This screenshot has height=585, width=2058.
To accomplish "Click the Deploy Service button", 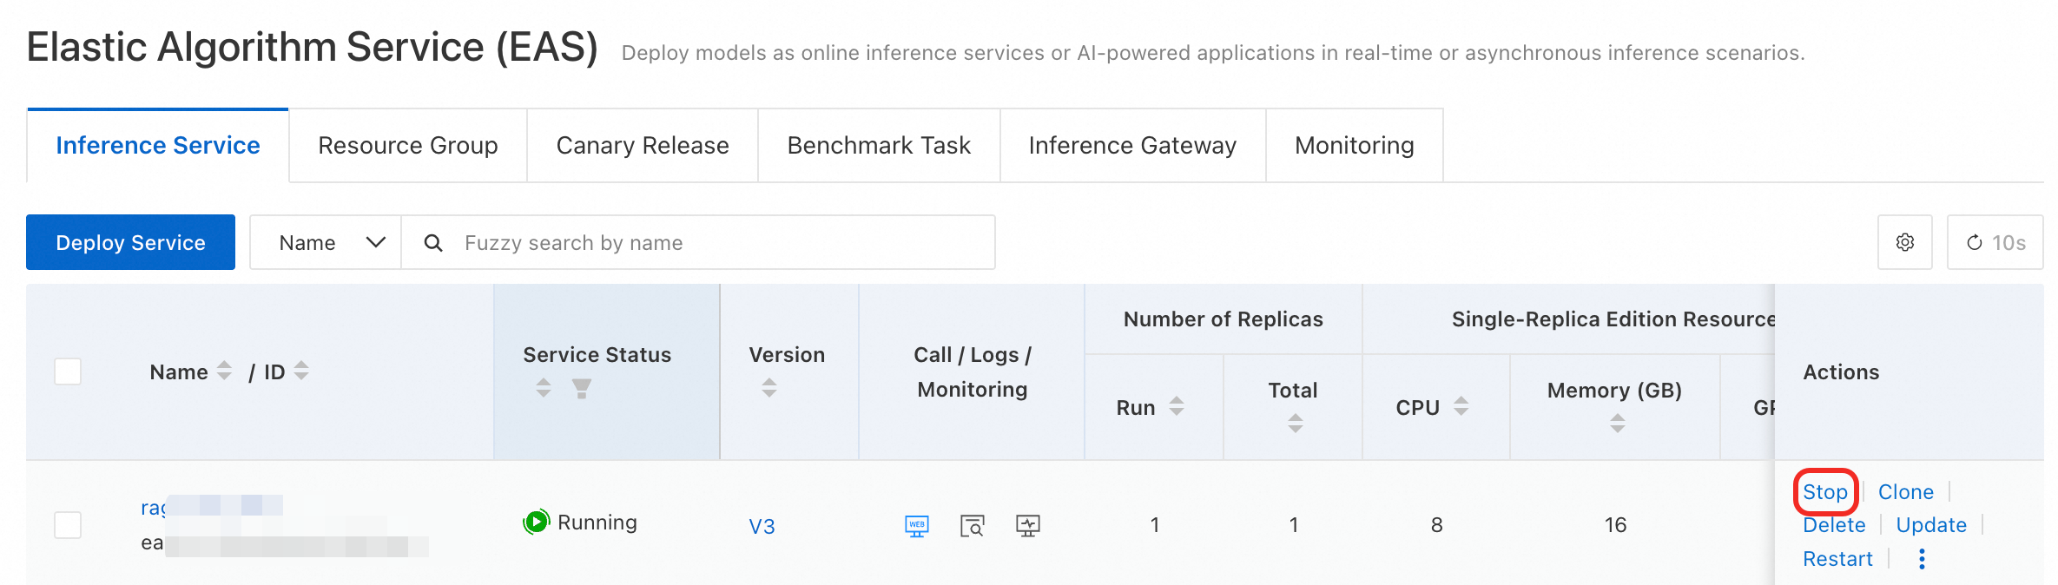I will coord(130,243).
